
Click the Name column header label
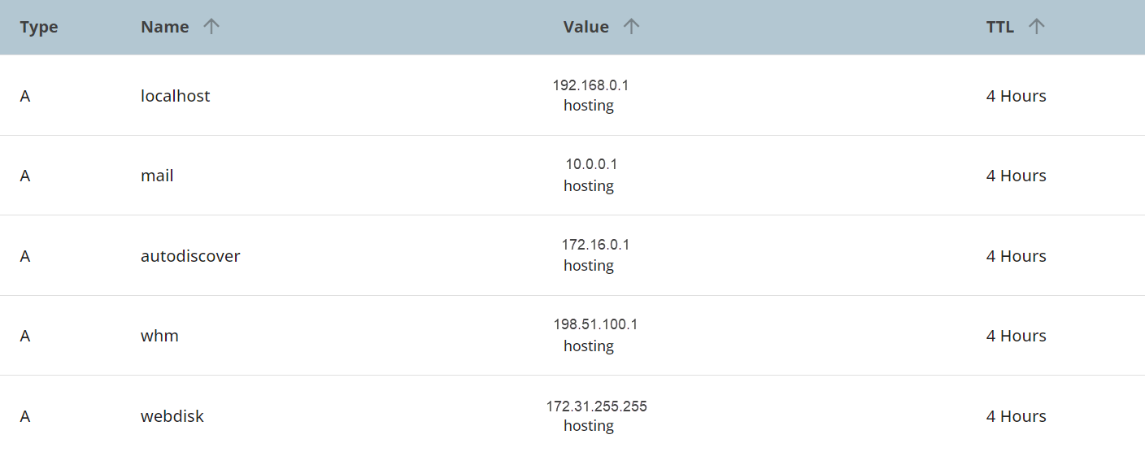point(164,27)
